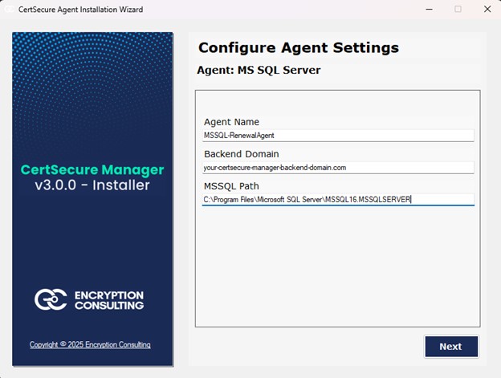Focus the Agent Name input field
501x378 pixels.
(338, 136)
